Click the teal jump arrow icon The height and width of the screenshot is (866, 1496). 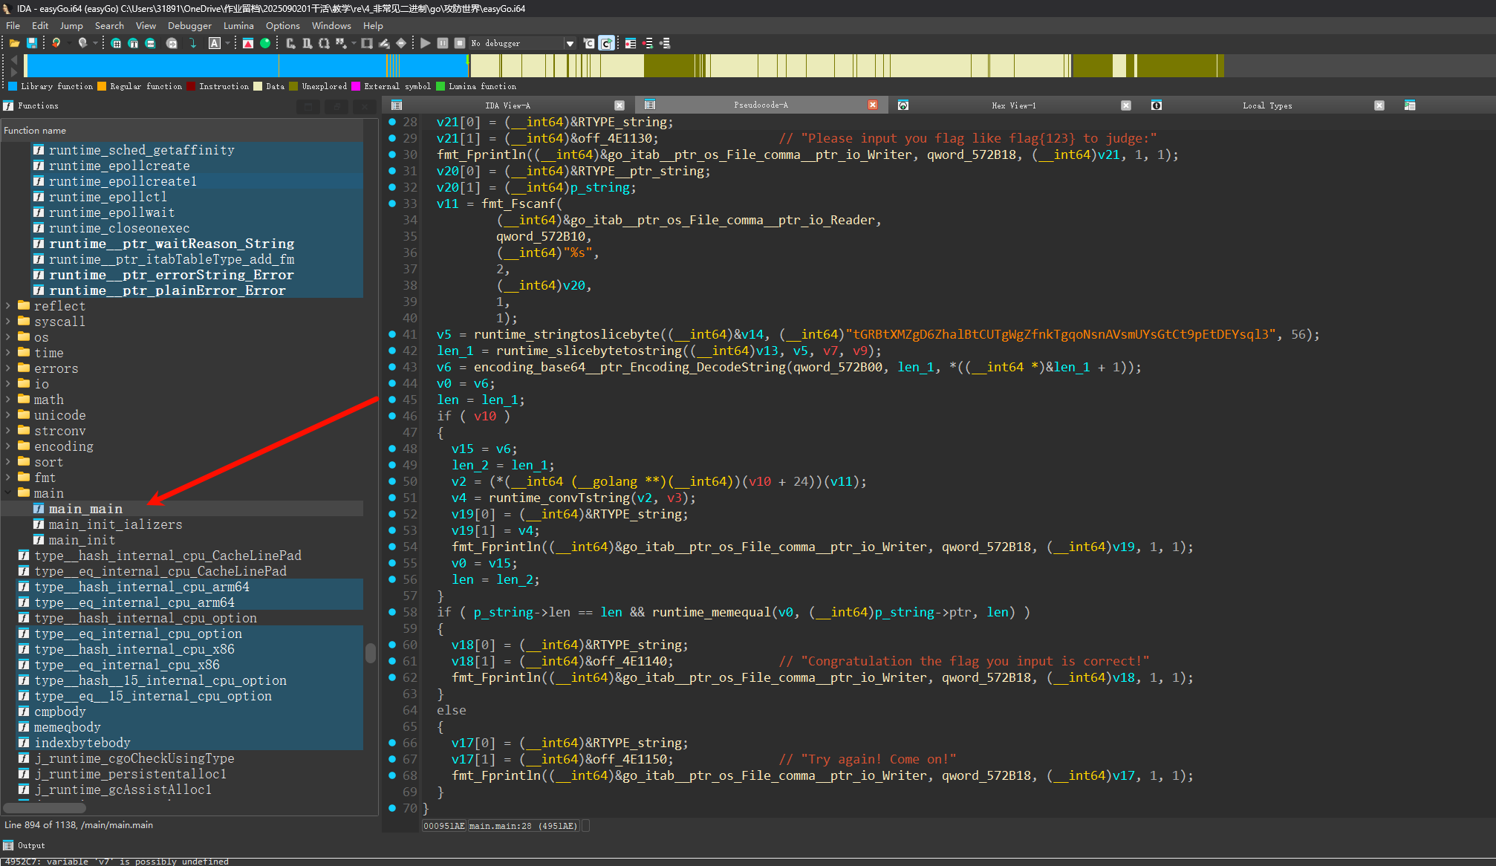coord(193,43)
